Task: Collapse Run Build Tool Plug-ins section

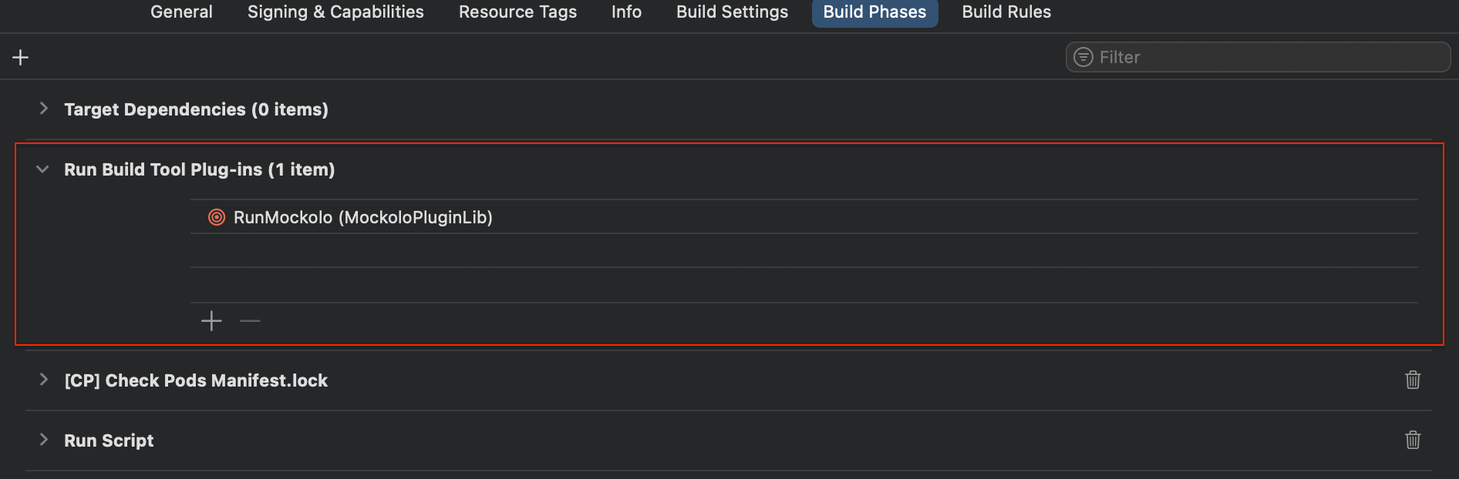Action: (x=43, y=169)
